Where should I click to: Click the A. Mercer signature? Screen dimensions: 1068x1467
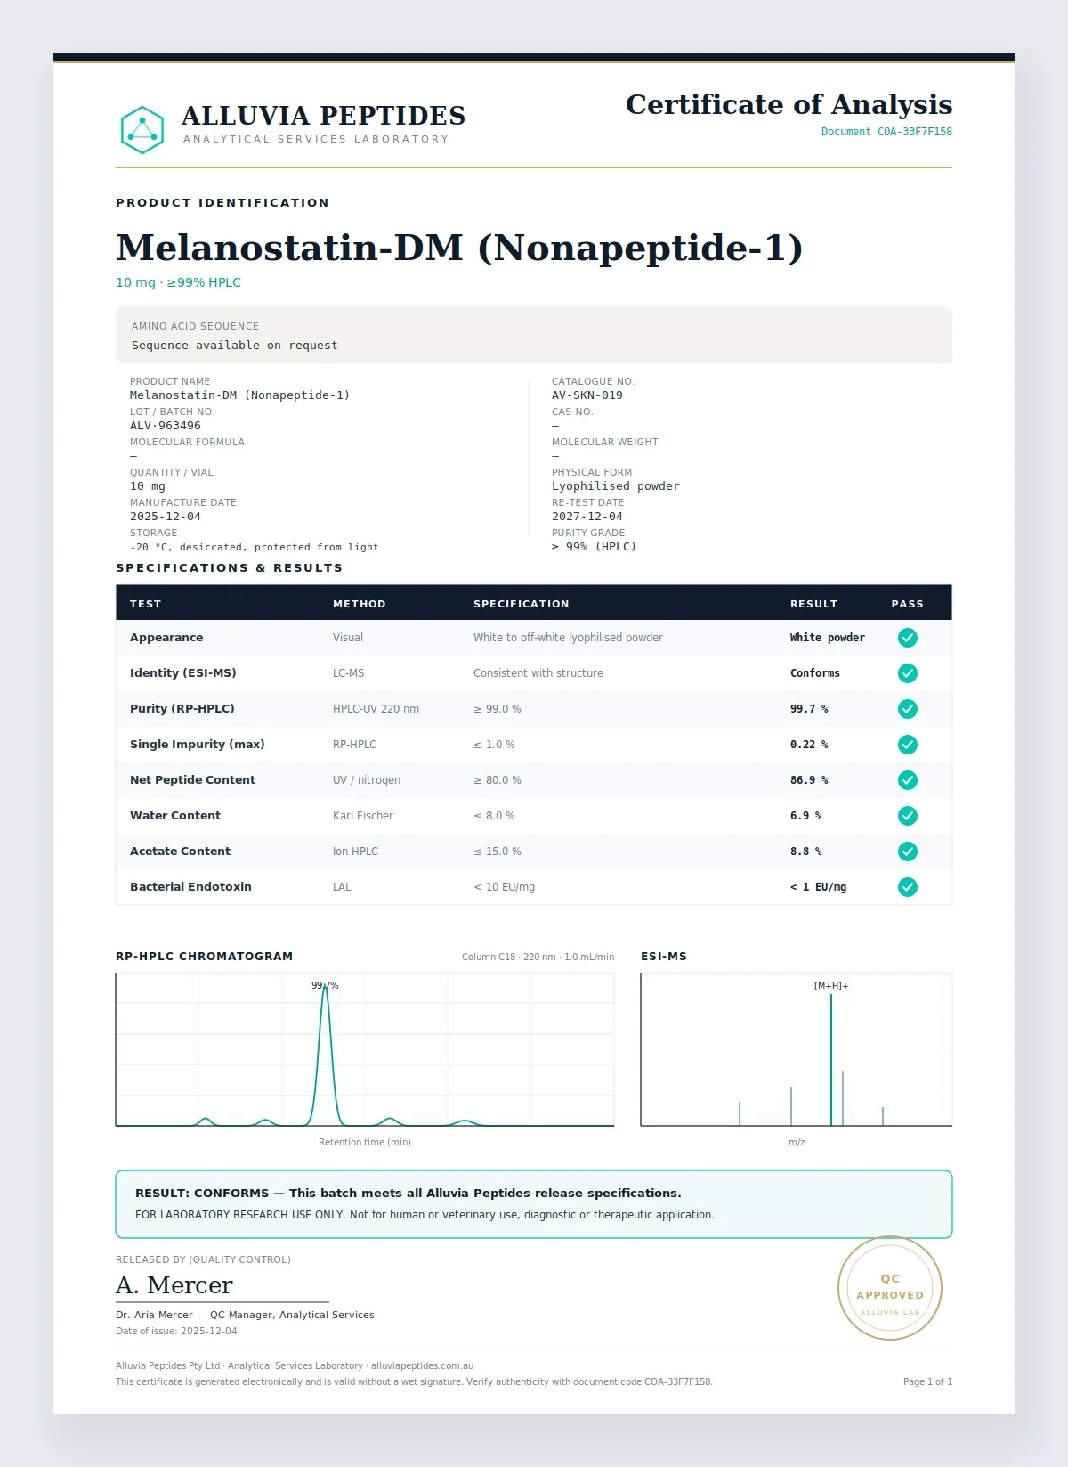(x=174, y=1285)
